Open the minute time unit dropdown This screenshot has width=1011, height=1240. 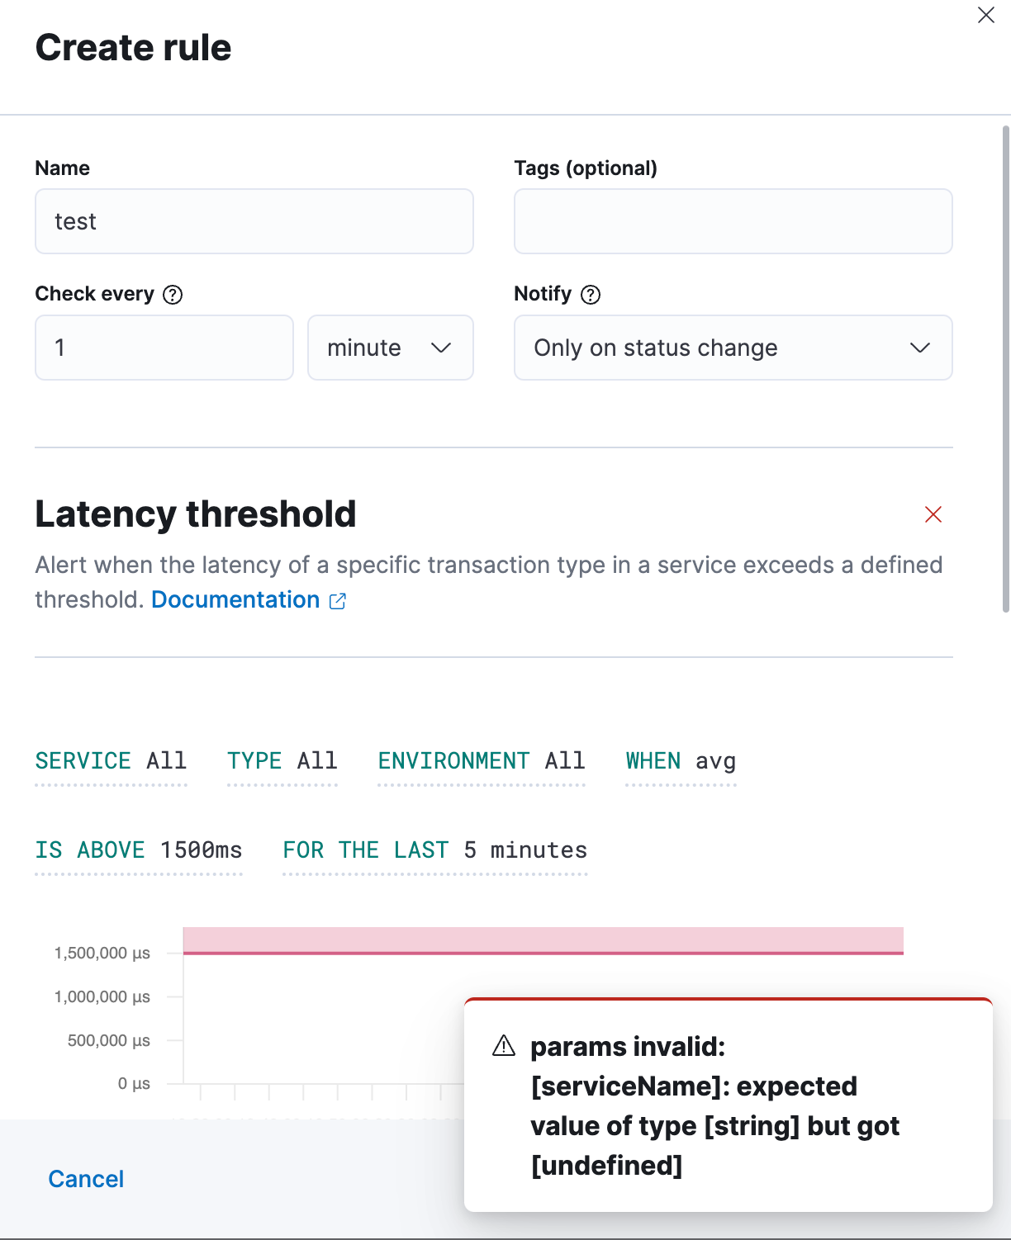point(390,348)
